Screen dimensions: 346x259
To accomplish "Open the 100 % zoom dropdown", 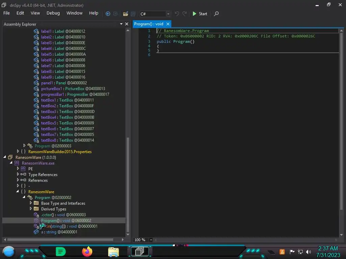I will click(x=151, y=240).
